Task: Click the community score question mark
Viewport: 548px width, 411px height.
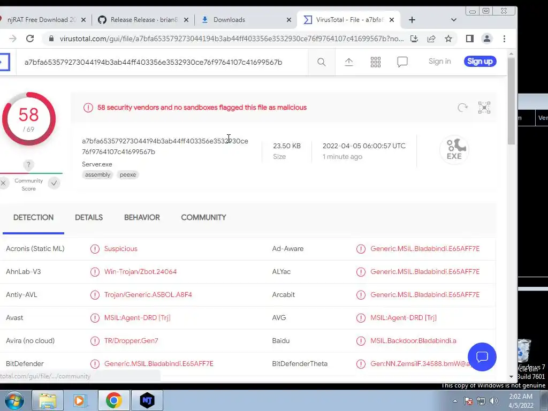Action: 29,165
